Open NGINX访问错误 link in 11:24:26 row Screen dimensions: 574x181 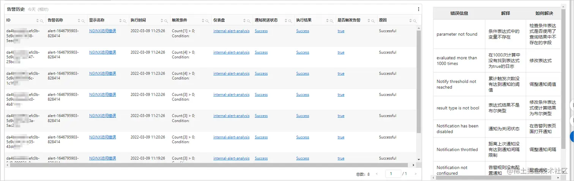[x=102, y=52]
